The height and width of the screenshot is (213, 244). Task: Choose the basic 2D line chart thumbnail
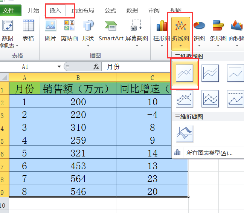pos(185,73)
